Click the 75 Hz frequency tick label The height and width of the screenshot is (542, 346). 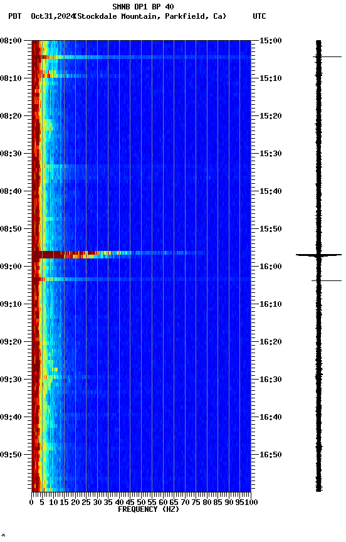[x=196, y=503]
